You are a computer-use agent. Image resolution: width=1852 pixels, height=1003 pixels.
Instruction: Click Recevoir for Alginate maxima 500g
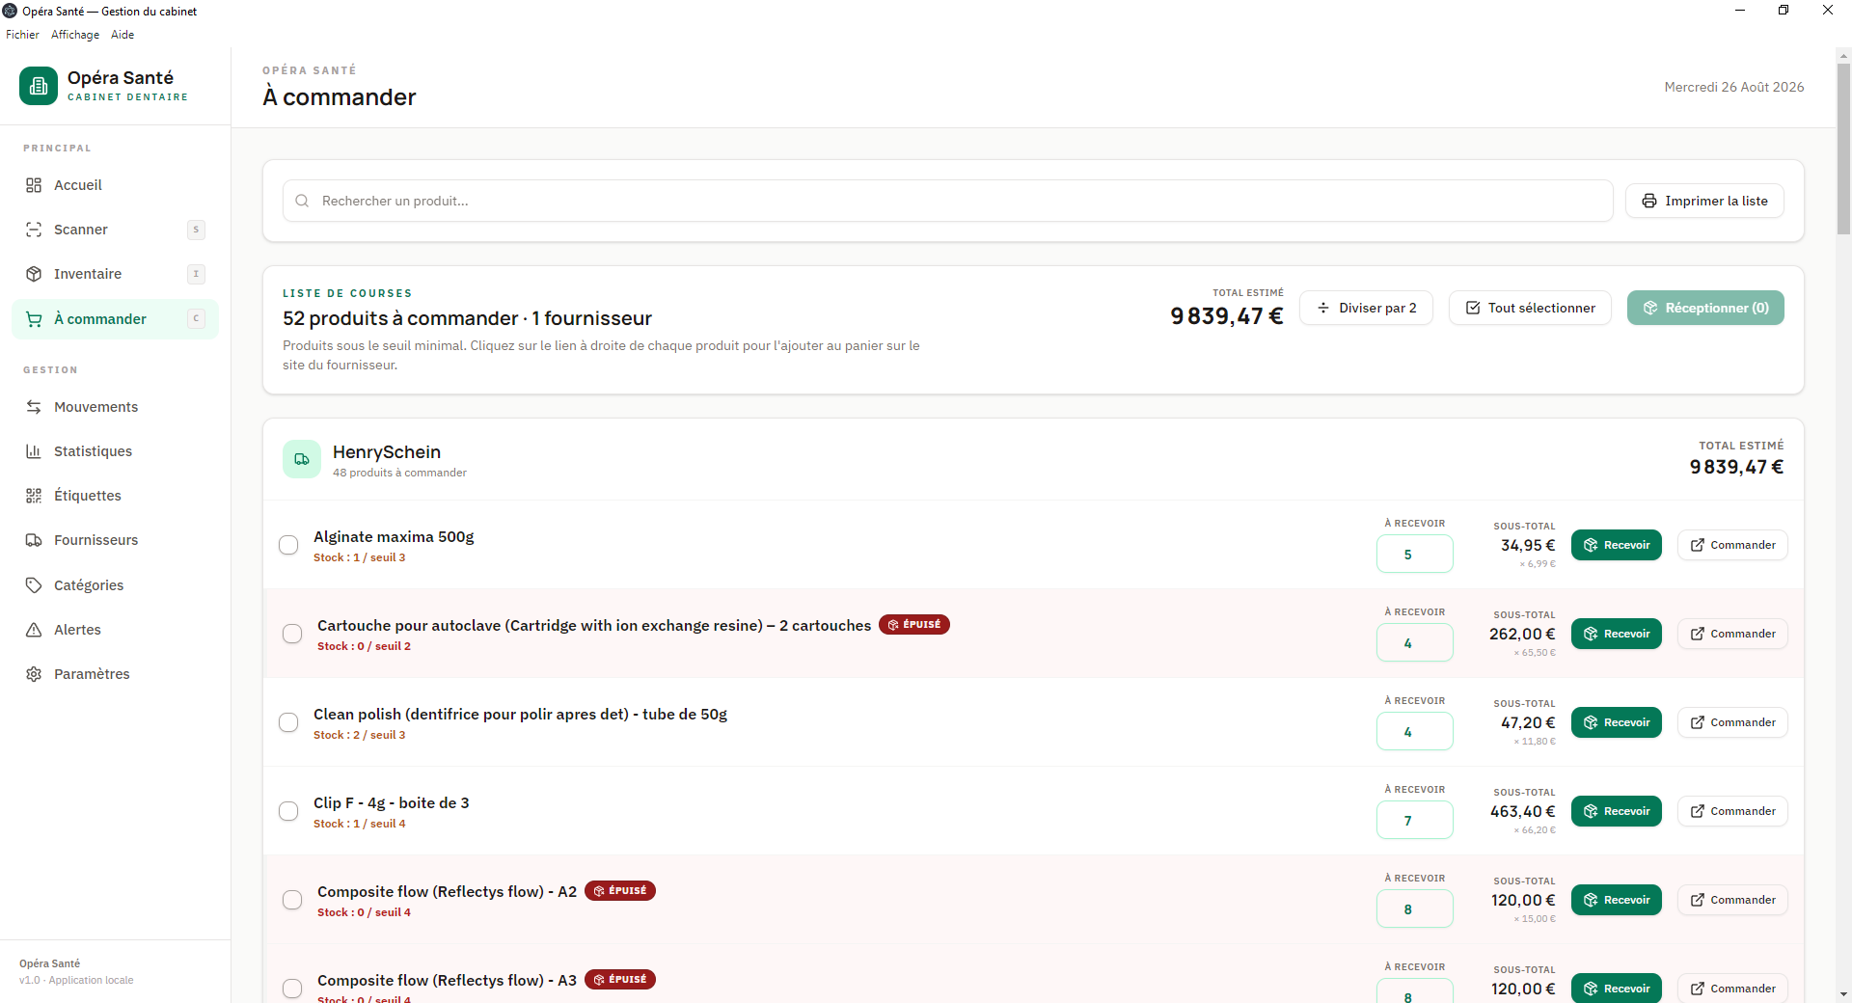pyautogui.click(x=1617, y=545)
